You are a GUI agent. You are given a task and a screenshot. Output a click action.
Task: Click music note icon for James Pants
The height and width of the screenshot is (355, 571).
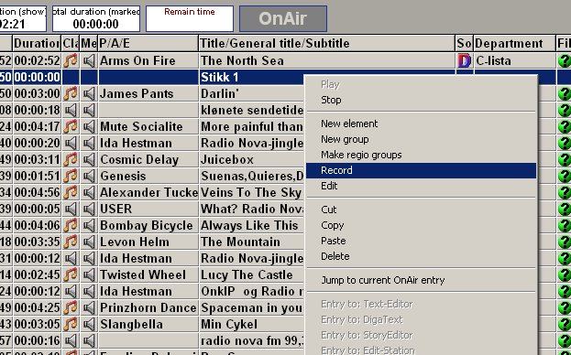click(71, 93)
